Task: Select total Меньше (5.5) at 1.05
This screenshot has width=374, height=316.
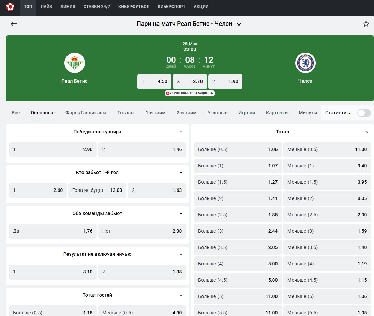Action: [327, 311]
